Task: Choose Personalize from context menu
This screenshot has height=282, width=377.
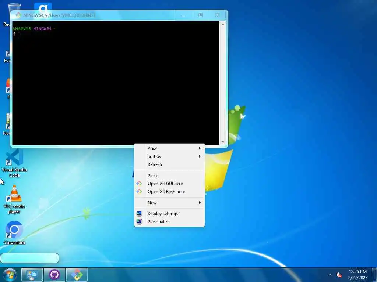Action: [x=169, y=222]
